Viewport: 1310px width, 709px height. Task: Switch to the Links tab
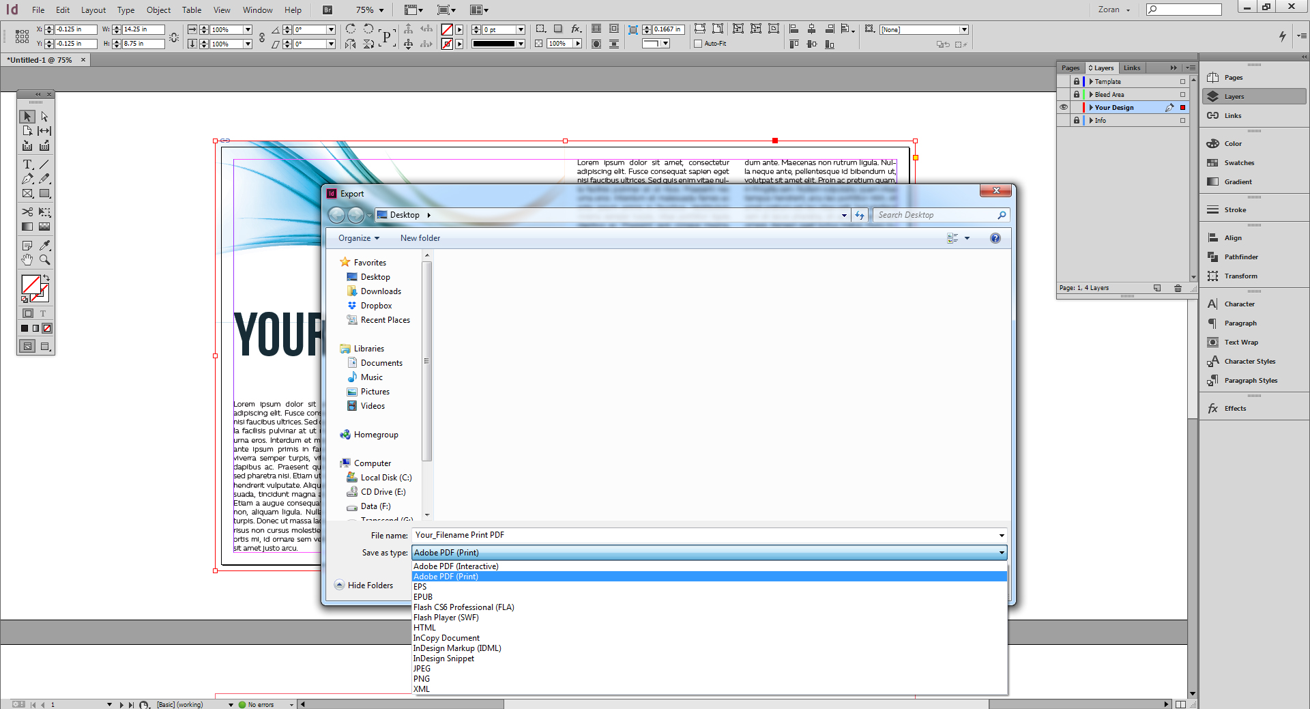pyautogui.click(x=1131, y=68)
